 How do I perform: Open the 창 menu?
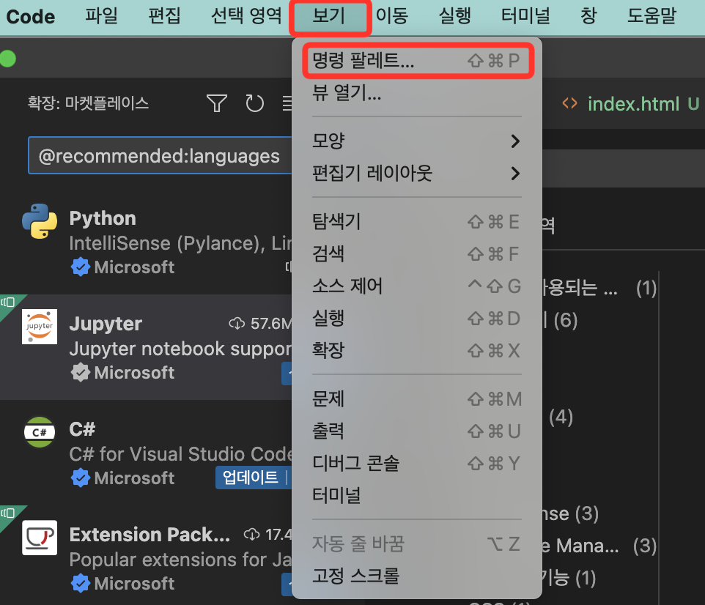tap(588, 16)
